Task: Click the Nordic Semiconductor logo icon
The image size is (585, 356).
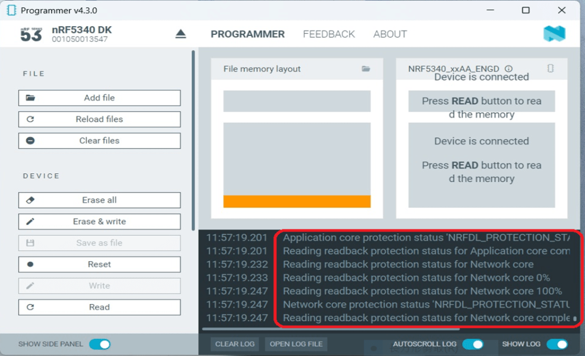Action: [555, 34]
